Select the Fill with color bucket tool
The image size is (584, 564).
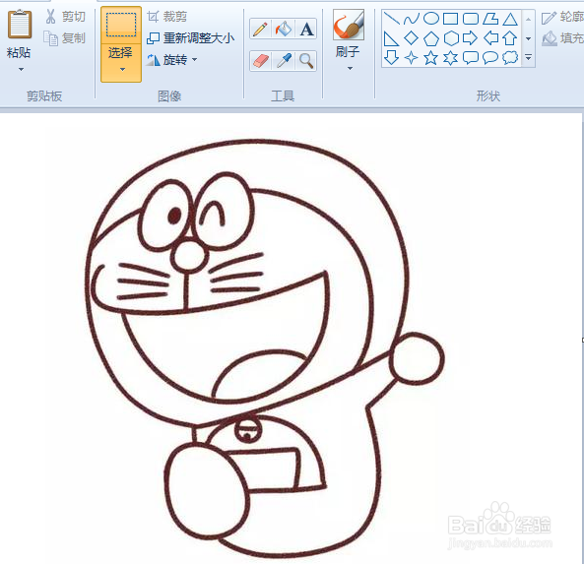[x=284, y=29]
